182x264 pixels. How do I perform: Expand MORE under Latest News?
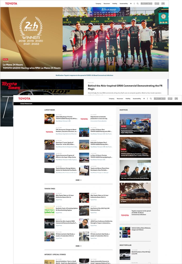pyautogui.click(x=79, y=180)
